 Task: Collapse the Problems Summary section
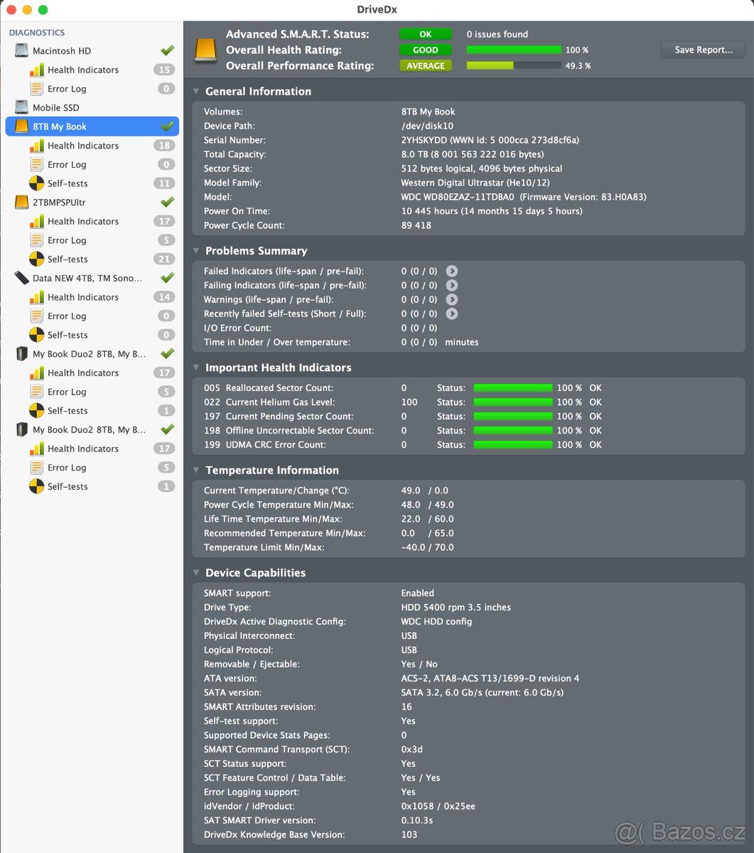[x=196, y=251]
